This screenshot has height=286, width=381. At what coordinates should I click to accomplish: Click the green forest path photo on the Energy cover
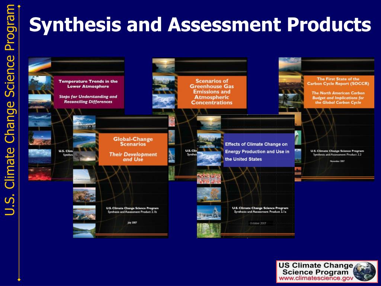209,231
